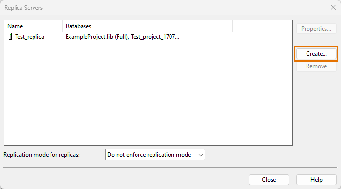This screenshot has width=341, height=189.
Task: Open Help for replica servers
Action: 316,180
